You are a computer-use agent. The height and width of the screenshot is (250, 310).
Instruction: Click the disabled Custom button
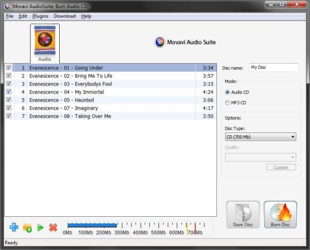(x=281, y=167)
